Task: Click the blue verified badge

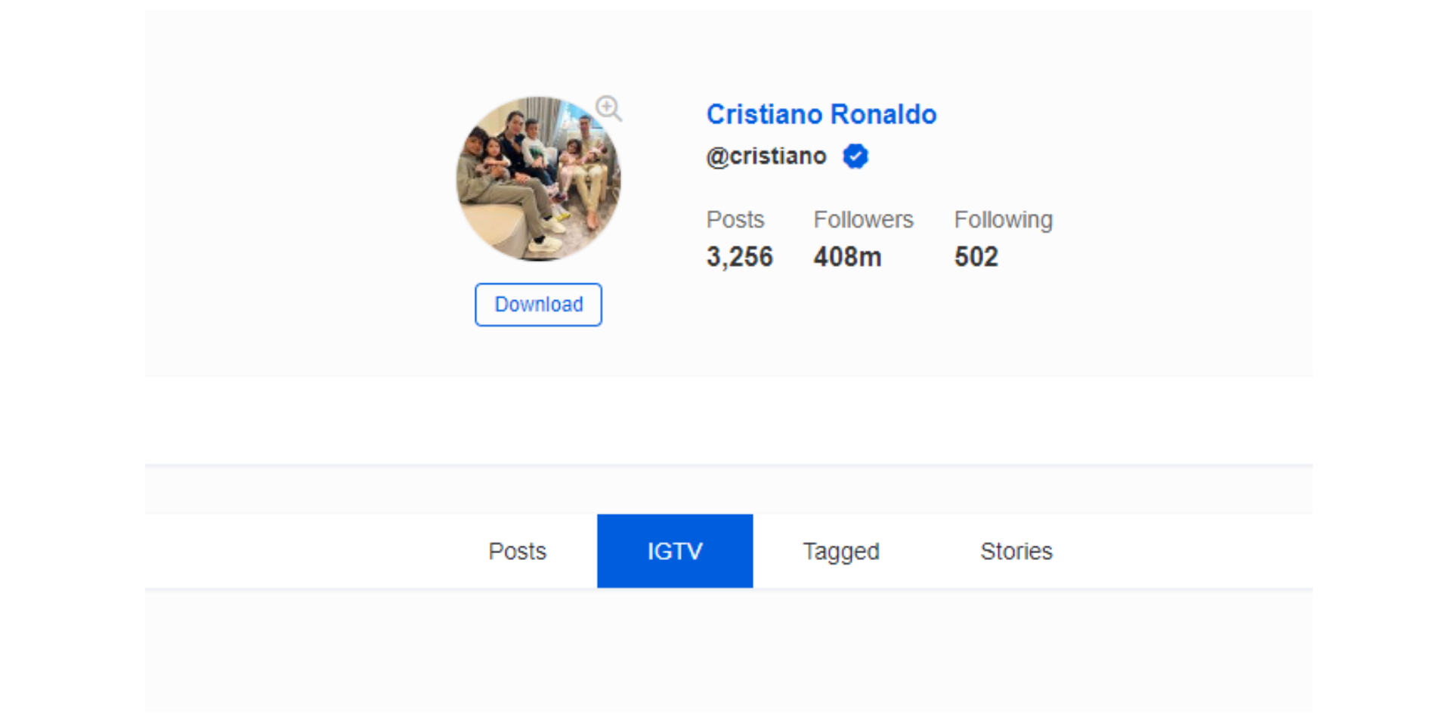Action: click(855, 156)
